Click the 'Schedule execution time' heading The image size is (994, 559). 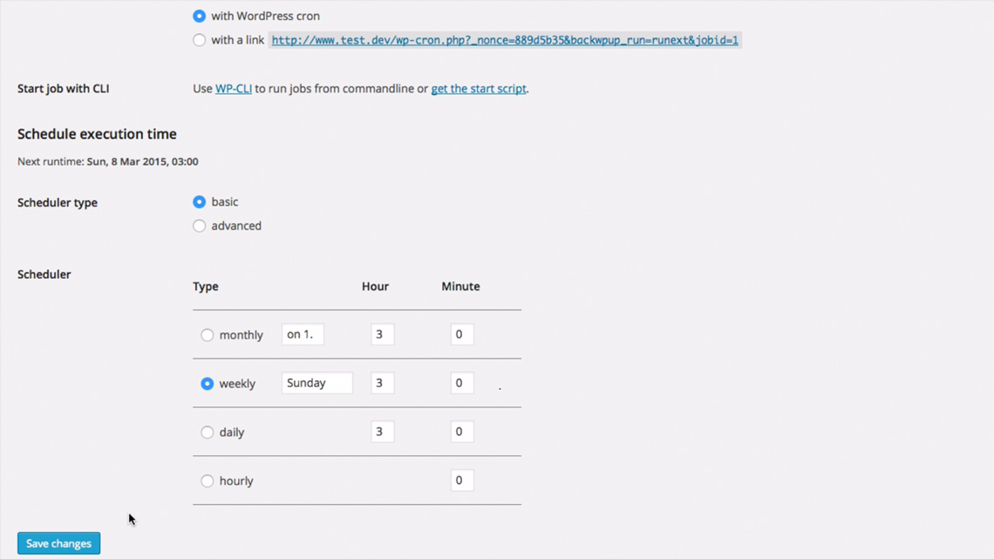[x=97, y=133]
